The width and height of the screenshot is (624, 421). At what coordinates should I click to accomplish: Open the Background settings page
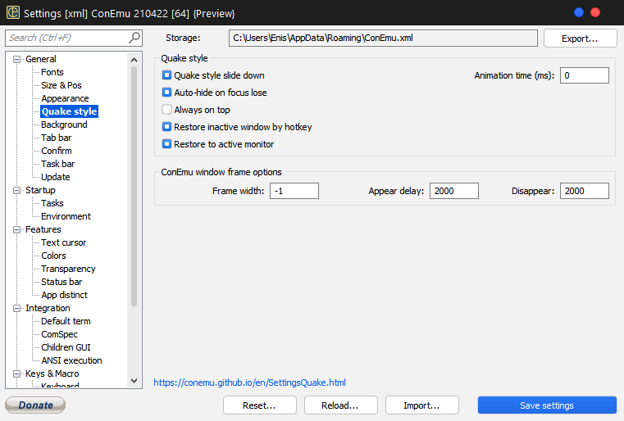64,124
